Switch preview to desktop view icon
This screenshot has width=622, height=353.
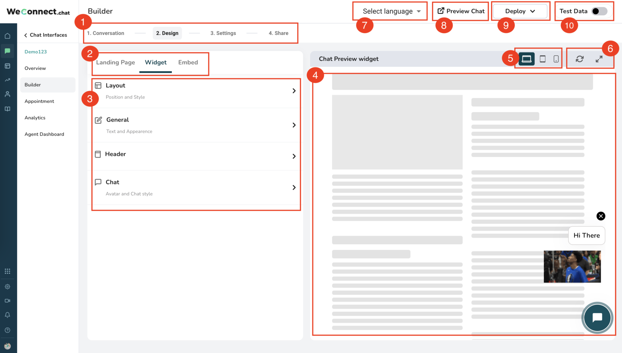pyautogui.click(x=527, y=59)
